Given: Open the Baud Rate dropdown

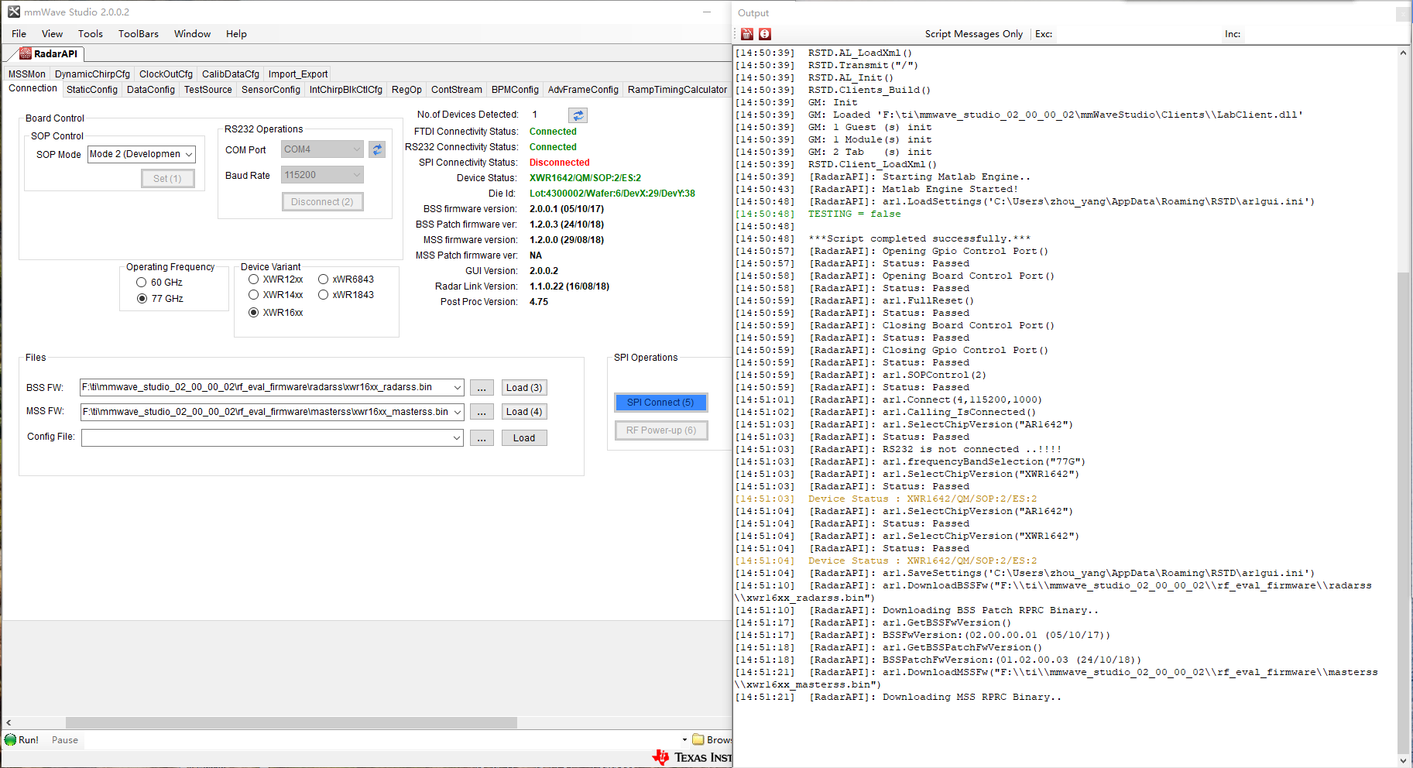Looking at the screenshot, I should [322, 175].
